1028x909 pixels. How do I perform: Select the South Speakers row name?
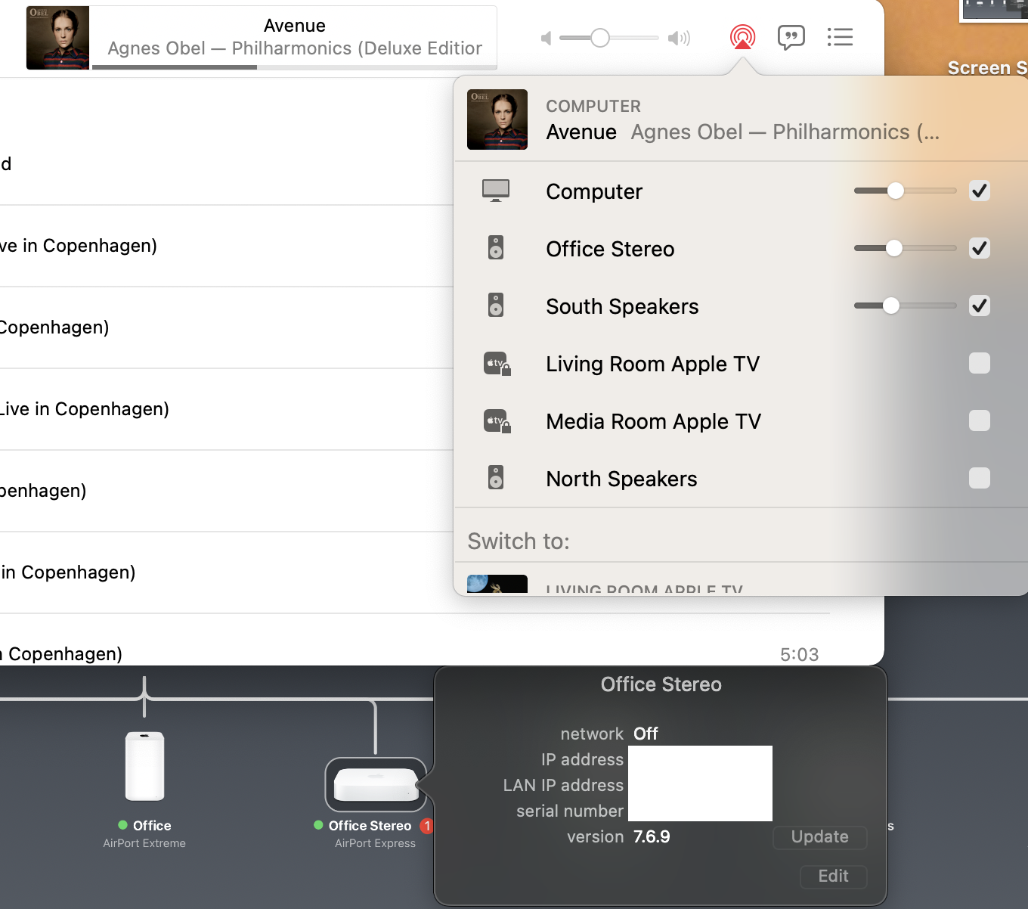[x=622, y=306]
